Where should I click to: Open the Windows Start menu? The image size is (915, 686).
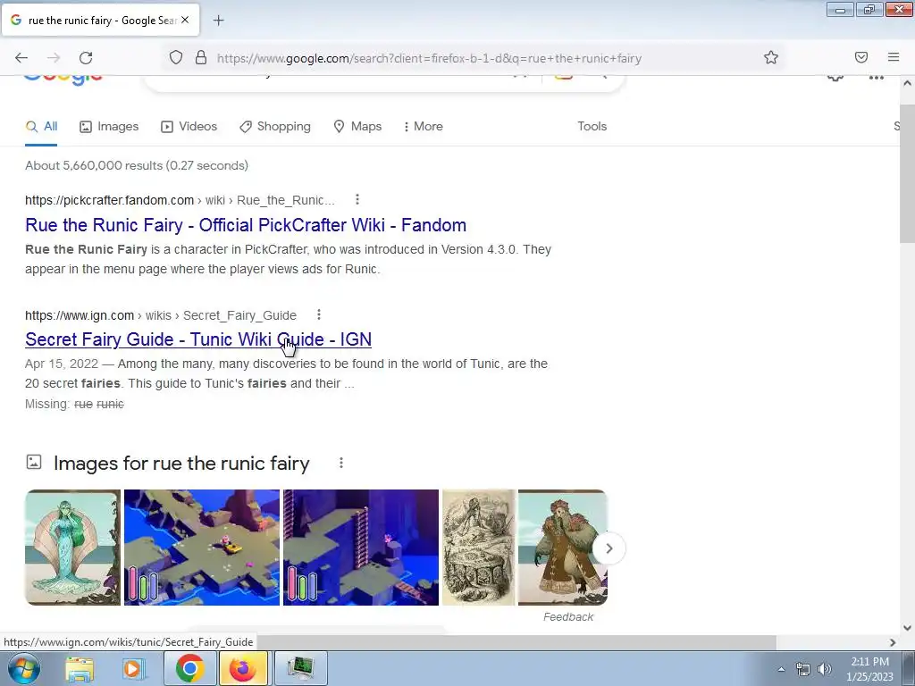[x=23, y=668]
